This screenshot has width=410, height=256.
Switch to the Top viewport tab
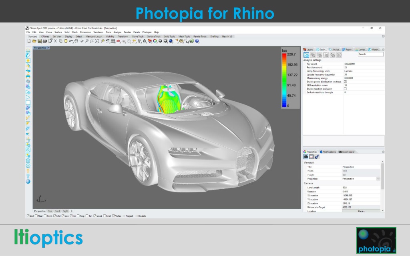[x=50, y=211]
